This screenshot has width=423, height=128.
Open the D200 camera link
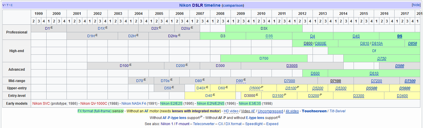(180, 66)
